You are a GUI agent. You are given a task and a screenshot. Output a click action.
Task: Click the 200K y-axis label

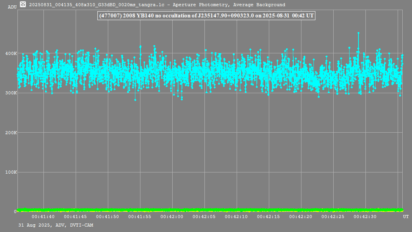pos(10,133)
